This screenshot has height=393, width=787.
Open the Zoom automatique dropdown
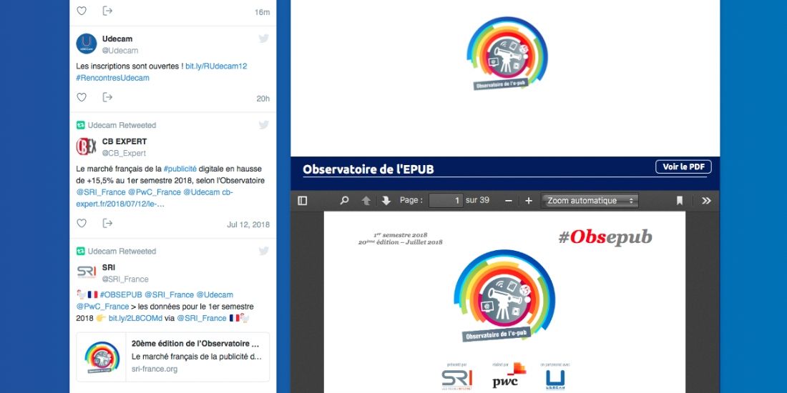pos(590,201)
